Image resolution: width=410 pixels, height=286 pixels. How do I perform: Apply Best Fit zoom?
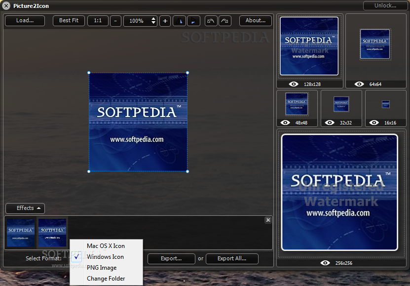click(69, 21)
